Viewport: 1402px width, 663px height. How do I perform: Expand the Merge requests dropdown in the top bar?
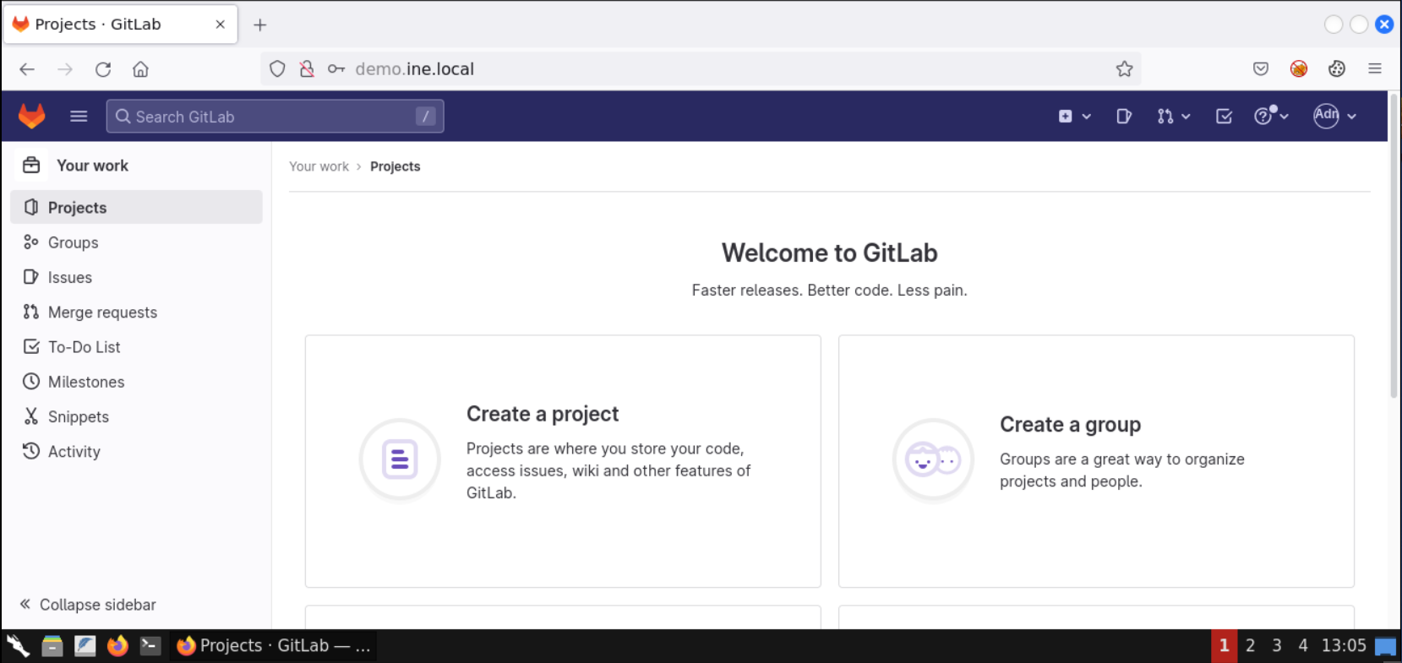pos(1174,117)
